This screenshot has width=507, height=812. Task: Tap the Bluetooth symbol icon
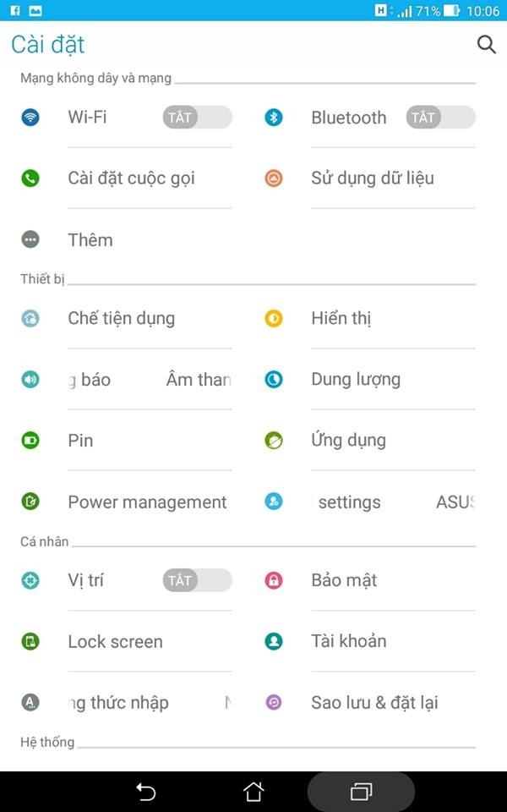click(274, 117)
